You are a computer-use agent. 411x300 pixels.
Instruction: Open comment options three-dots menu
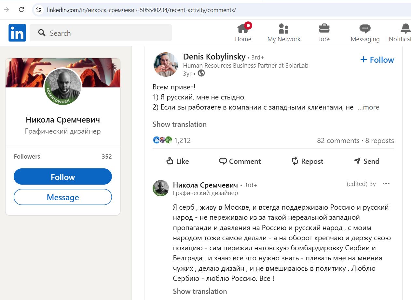386,184
